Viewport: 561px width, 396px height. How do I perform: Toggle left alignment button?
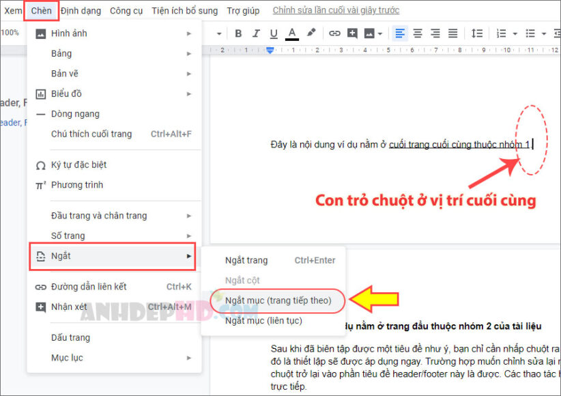click(400, 33)
